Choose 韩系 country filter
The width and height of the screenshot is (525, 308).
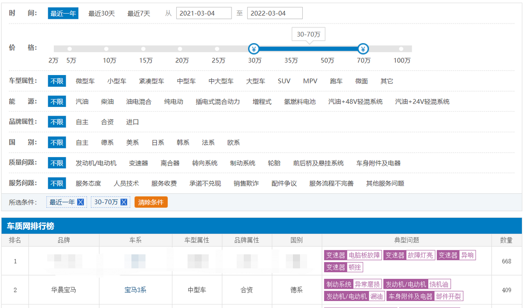(x=183, y=143)
